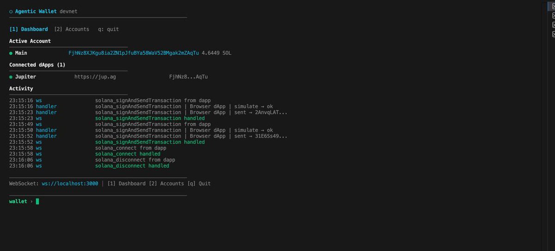Viewport: 555px width, 251px height.
Task: Click the [q] Quit shortcut in footer bar
Action: [199, 184]
